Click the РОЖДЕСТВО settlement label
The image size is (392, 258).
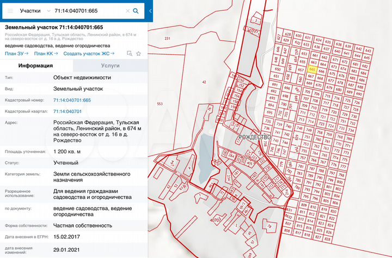(254, 137)
